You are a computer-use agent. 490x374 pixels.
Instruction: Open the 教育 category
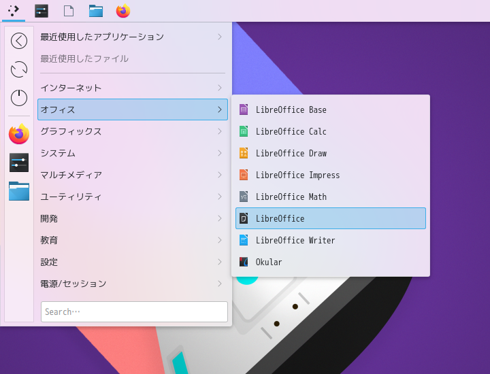(x=133, y=240)
